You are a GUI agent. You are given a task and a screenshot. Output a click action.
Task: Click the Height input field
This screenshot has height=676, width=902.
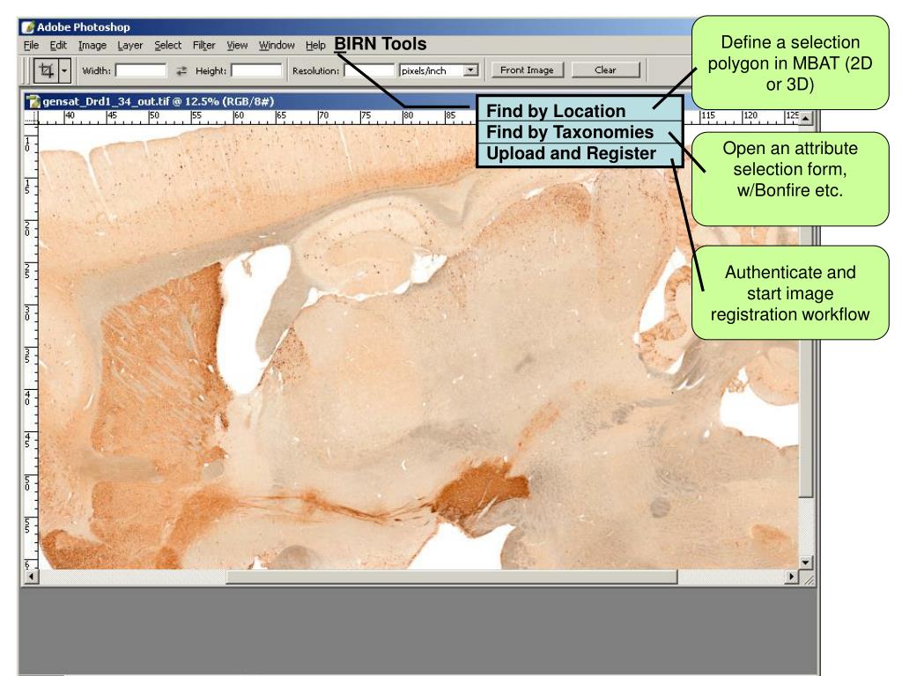point(256,70)
